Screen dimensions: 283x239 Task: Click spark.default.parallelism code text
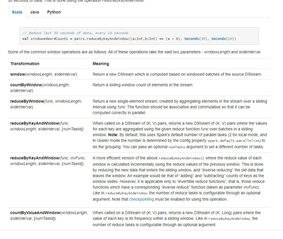[234, 141]
